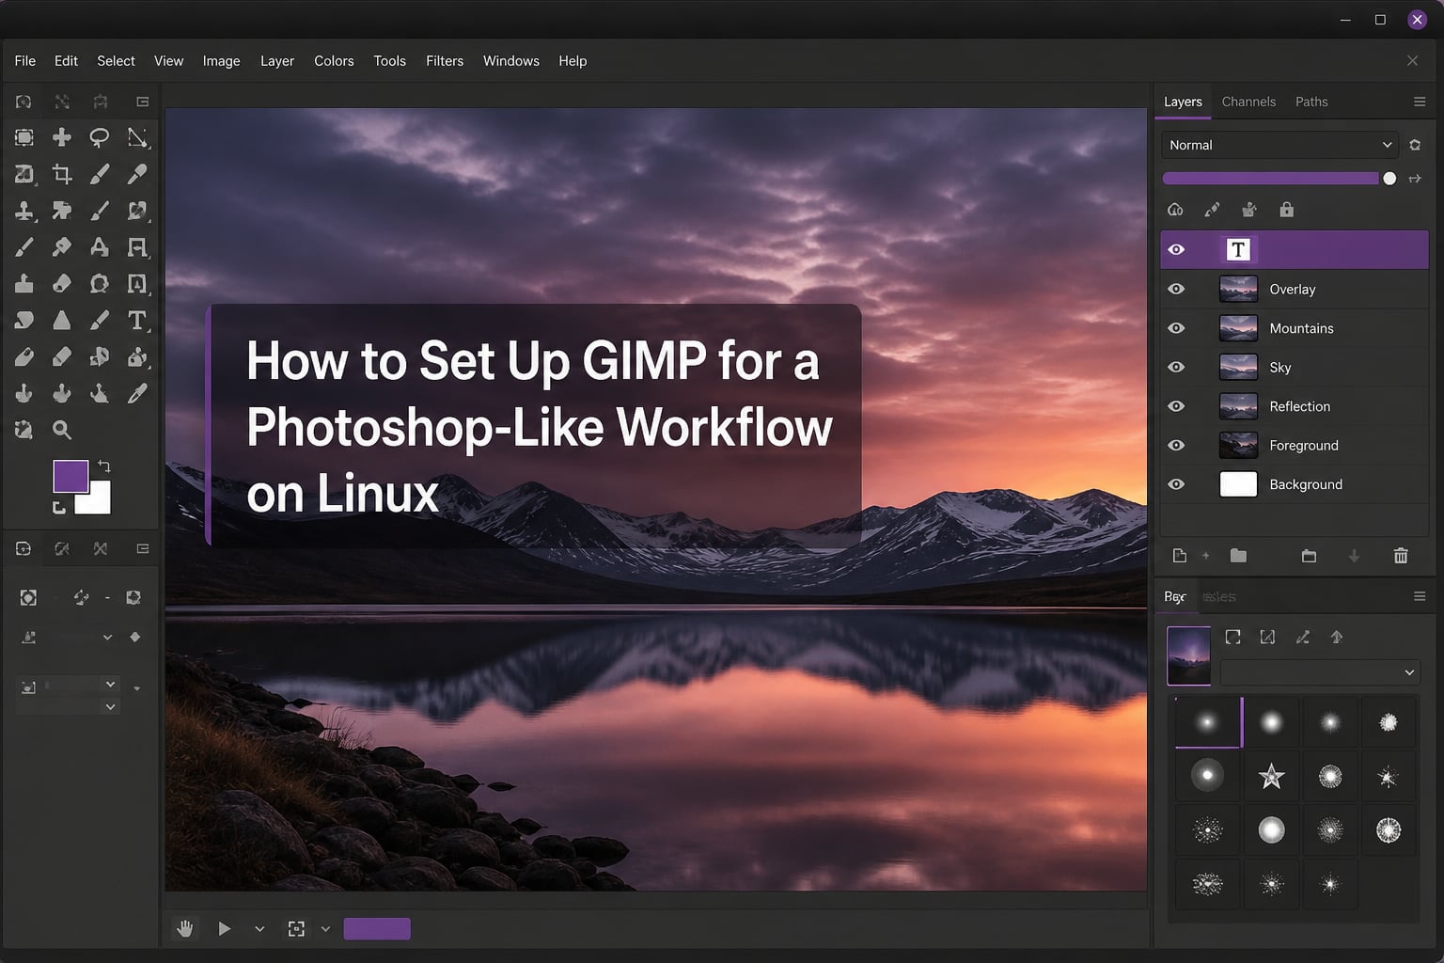Close the document with the X below title bar

(1412, 60)
